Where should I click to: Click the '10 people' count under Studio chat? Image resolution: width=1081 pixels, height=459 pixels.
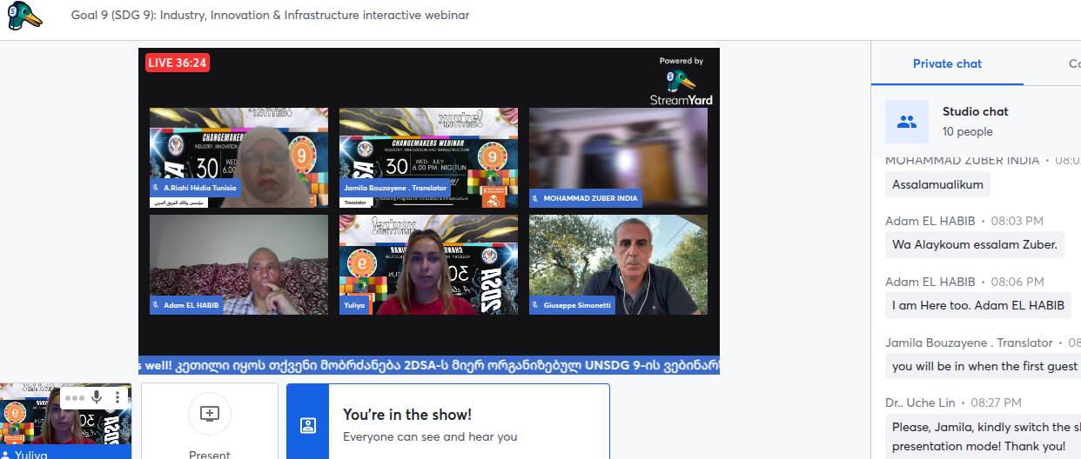click(967, 132)
